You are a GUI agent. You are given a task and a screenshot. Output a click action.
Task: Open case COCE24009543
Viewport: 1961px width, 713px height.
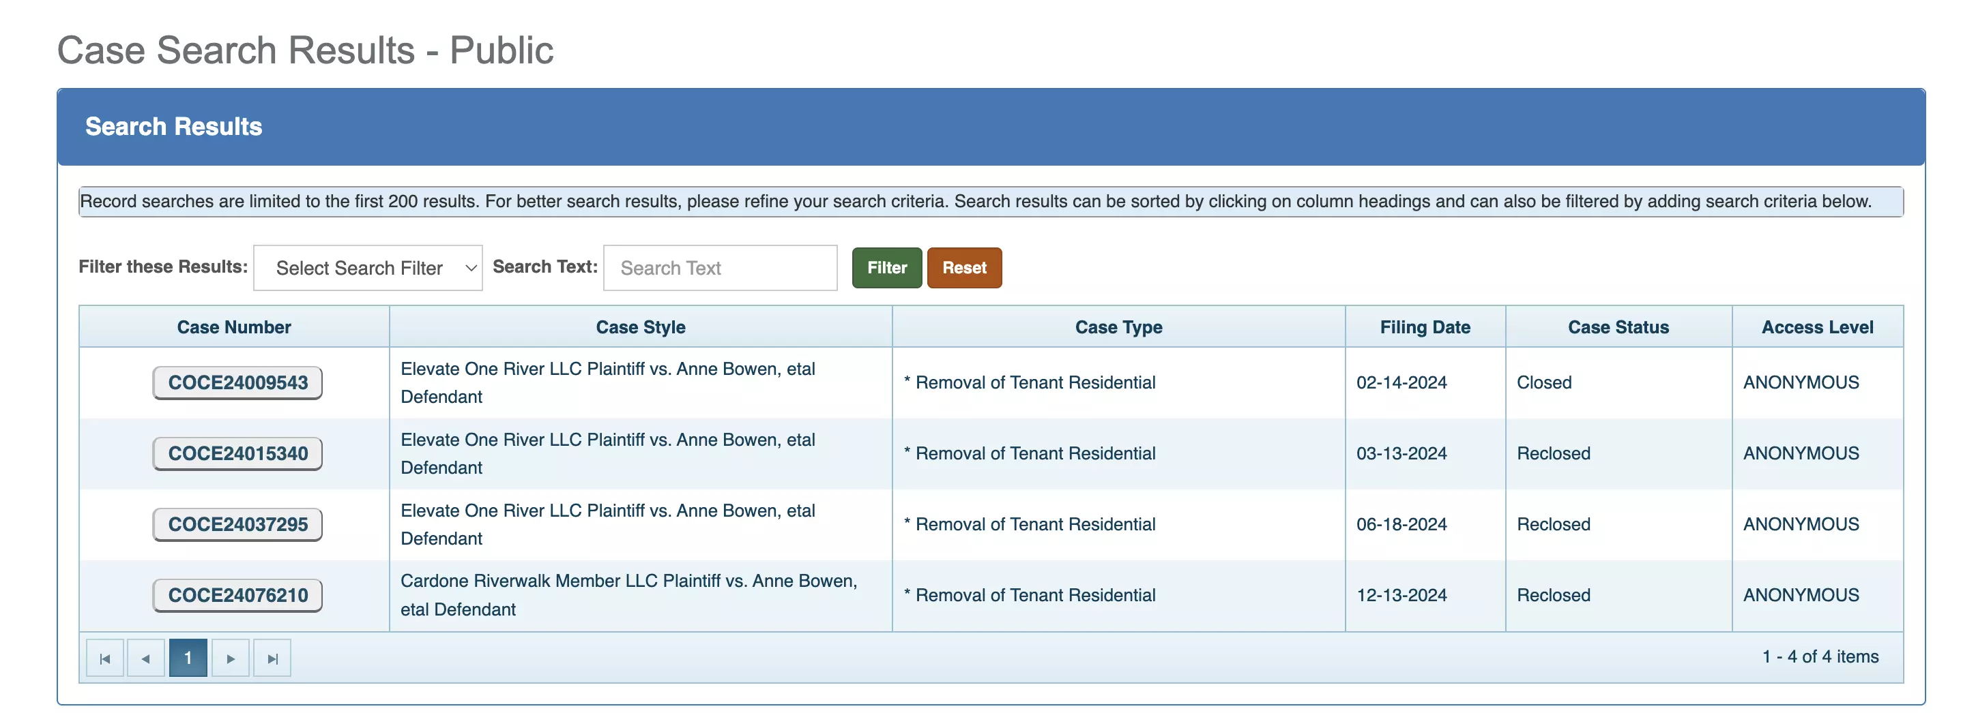237,382
